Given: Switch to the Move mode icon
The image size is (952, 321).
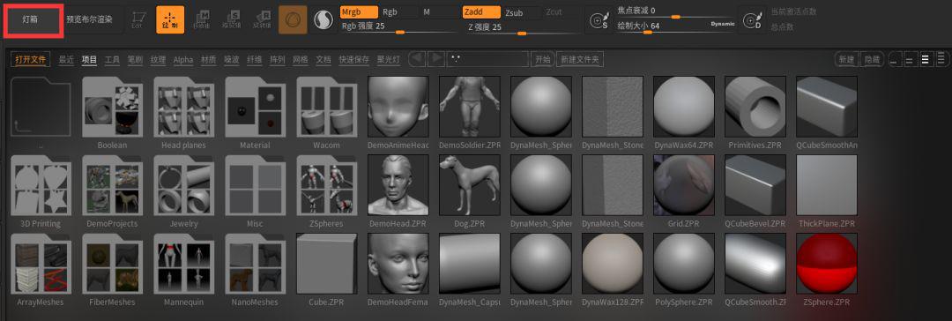Looking at the screenshot, I should (202, 19).
